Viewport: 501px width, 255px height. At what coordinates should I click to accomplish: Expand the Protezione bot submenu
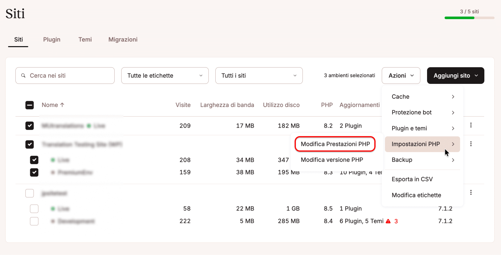(422, 113)
